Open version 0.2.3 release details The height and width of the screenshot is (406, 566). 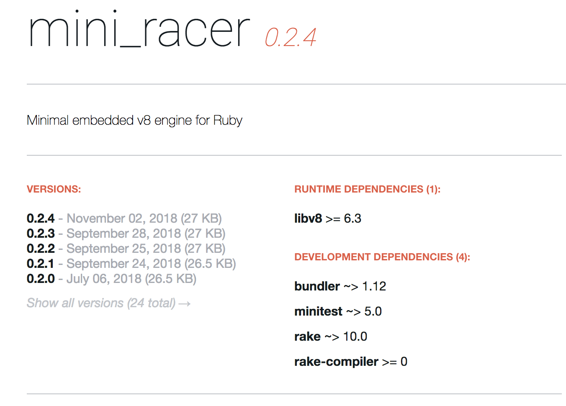[40, 233]
